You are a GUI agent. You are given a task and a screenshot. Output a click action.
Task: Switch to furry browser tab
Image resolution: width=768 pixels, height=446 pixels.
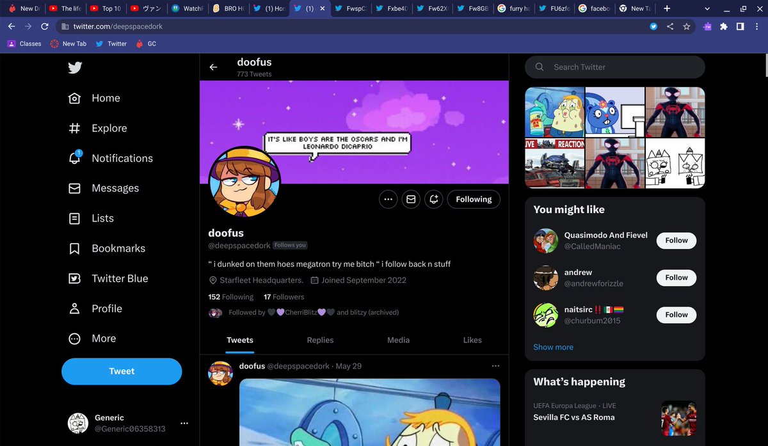[514, 8]
